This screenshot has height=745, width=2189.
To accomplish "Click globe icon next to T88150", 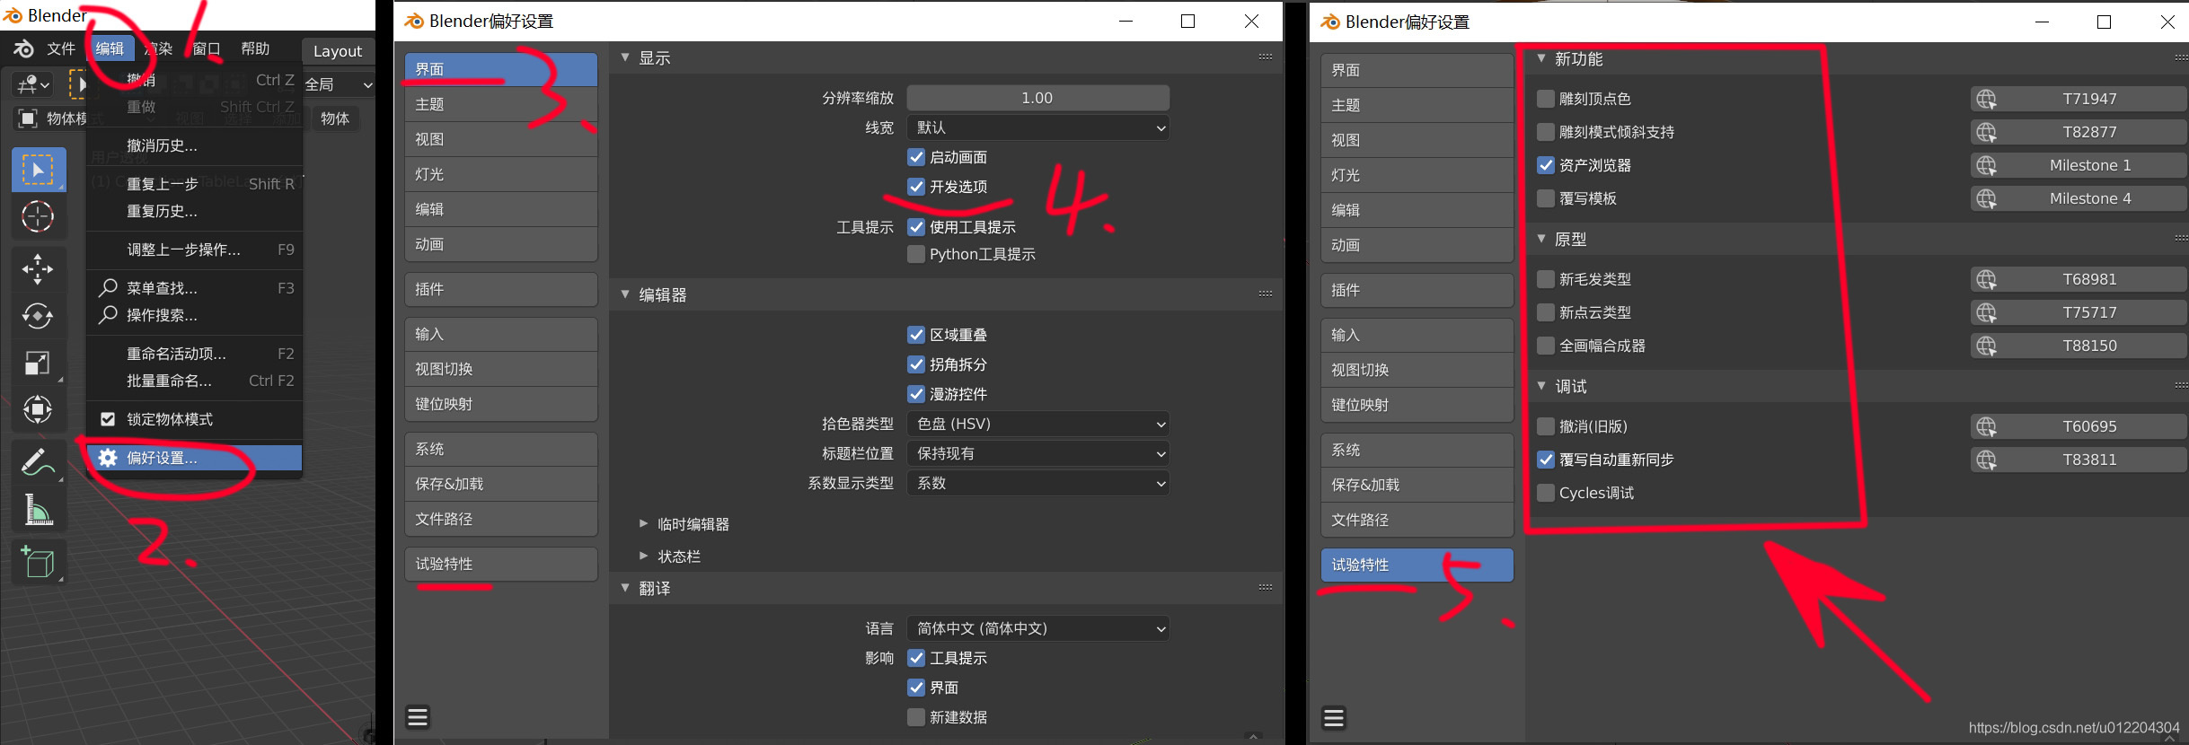I will [1986, 346].
